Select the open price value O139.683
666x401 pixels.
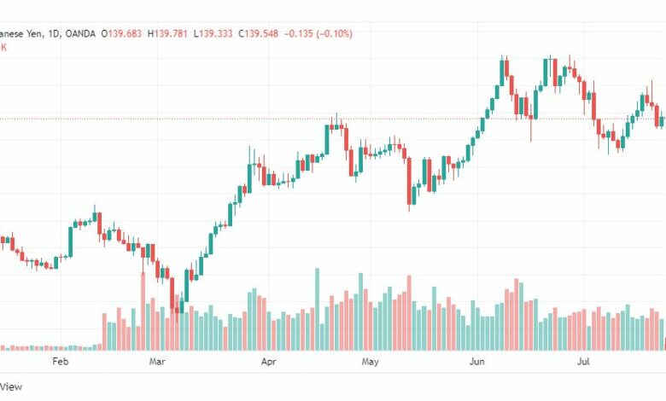pos(121,33)
